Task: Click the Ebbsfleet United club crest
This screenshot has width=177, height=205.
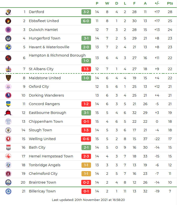Action: (8, 21)
